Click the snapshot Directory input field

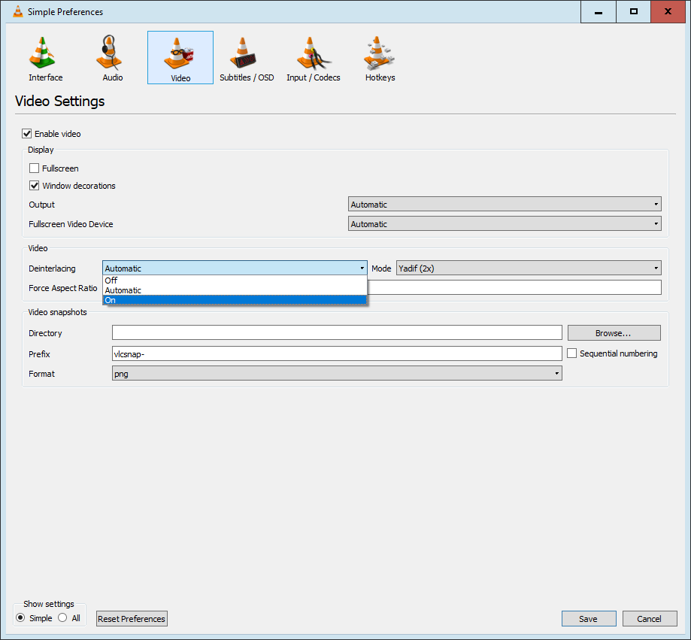click(x=337, y=332)
